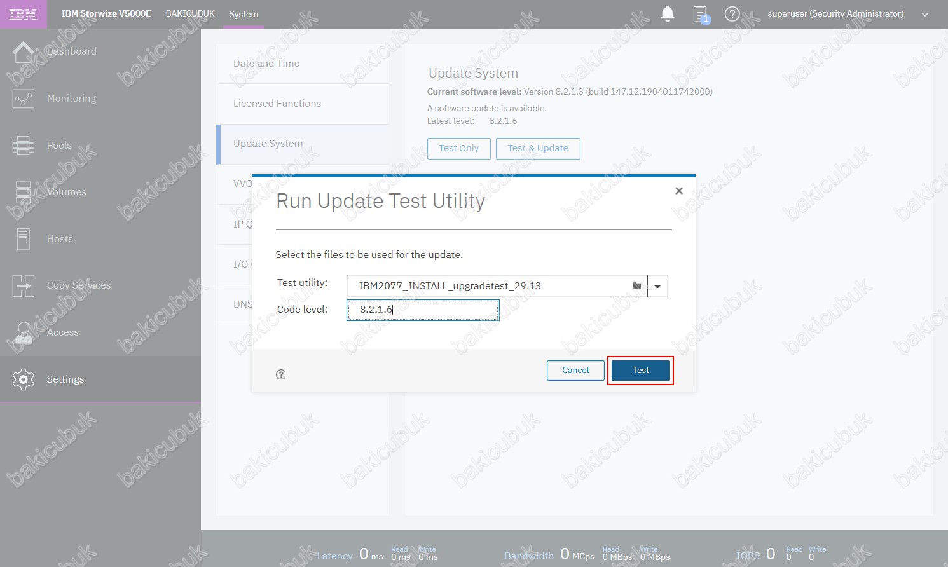The image size is (948, 567).
Task: Click the Update System heading
Action: [473, 73]
